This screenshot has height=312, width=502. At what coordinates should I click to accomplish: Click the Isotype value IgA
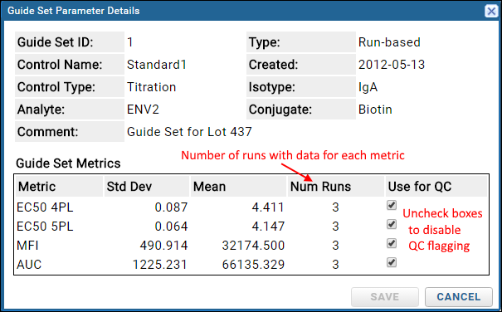368,87
